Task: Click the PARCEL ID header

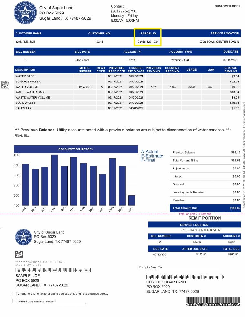Action: [148, 33]
